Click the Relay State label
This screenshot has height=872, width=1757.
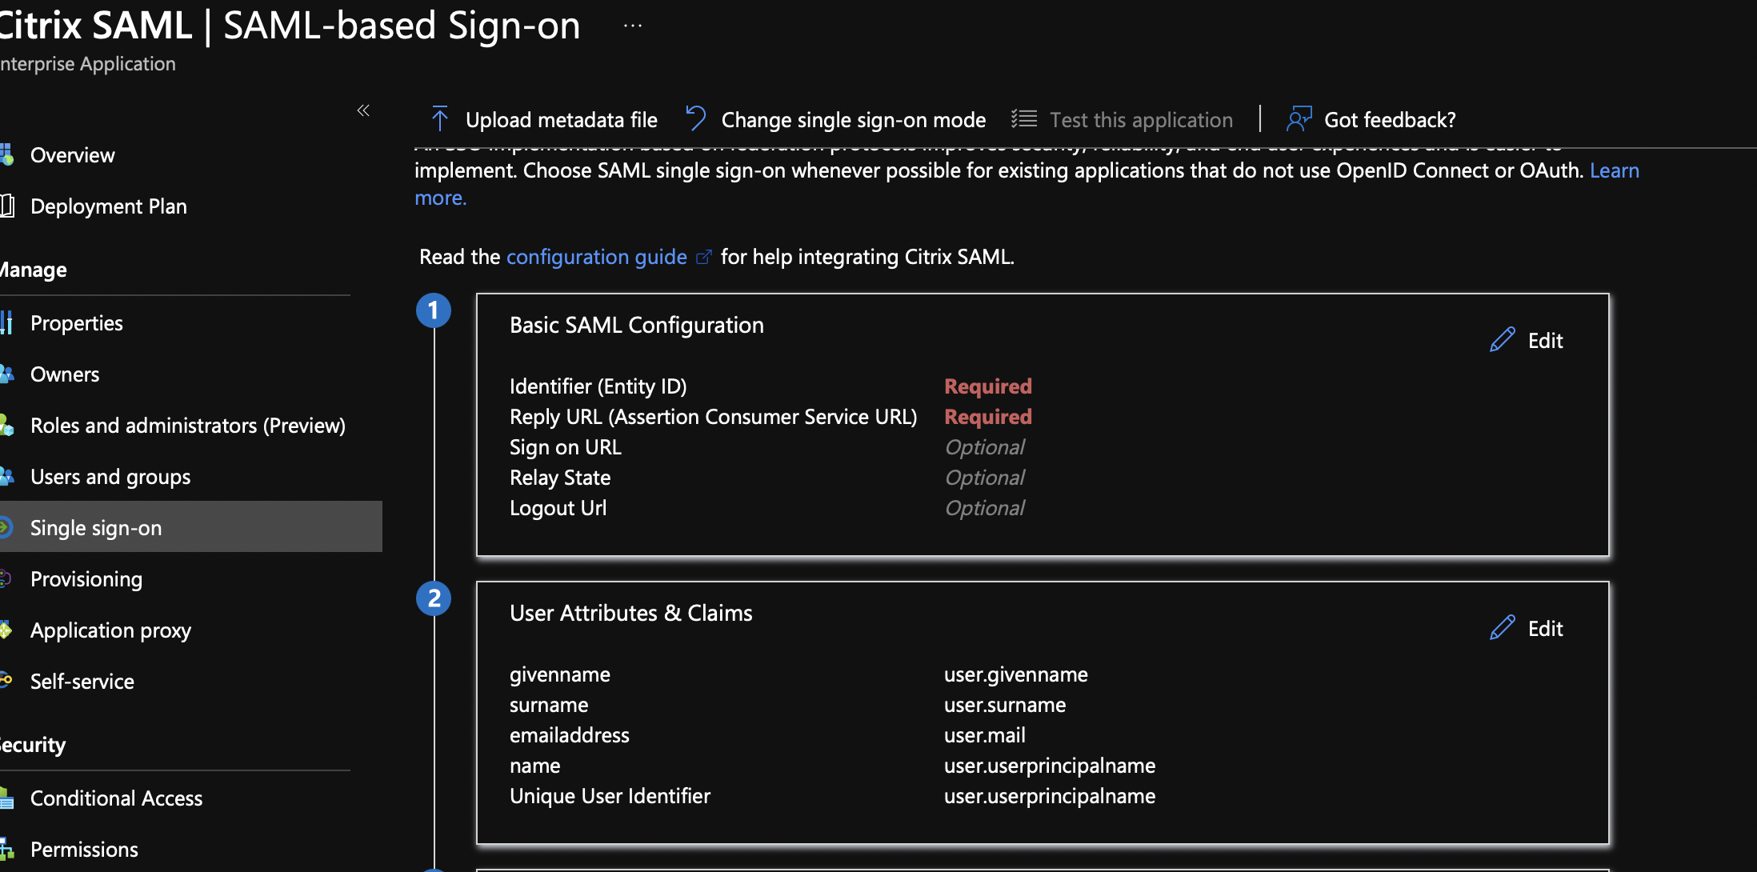pos(559,478)
